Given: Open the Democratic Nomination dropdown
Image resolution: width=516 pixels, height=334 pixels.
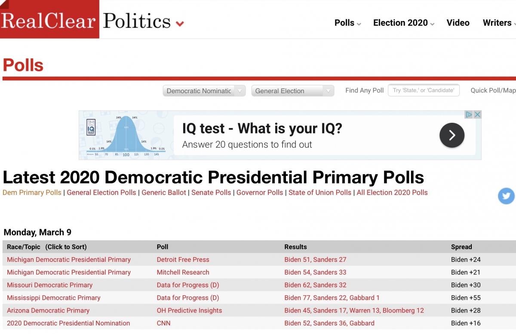Looking at the screenshot, I should (204, 91).
